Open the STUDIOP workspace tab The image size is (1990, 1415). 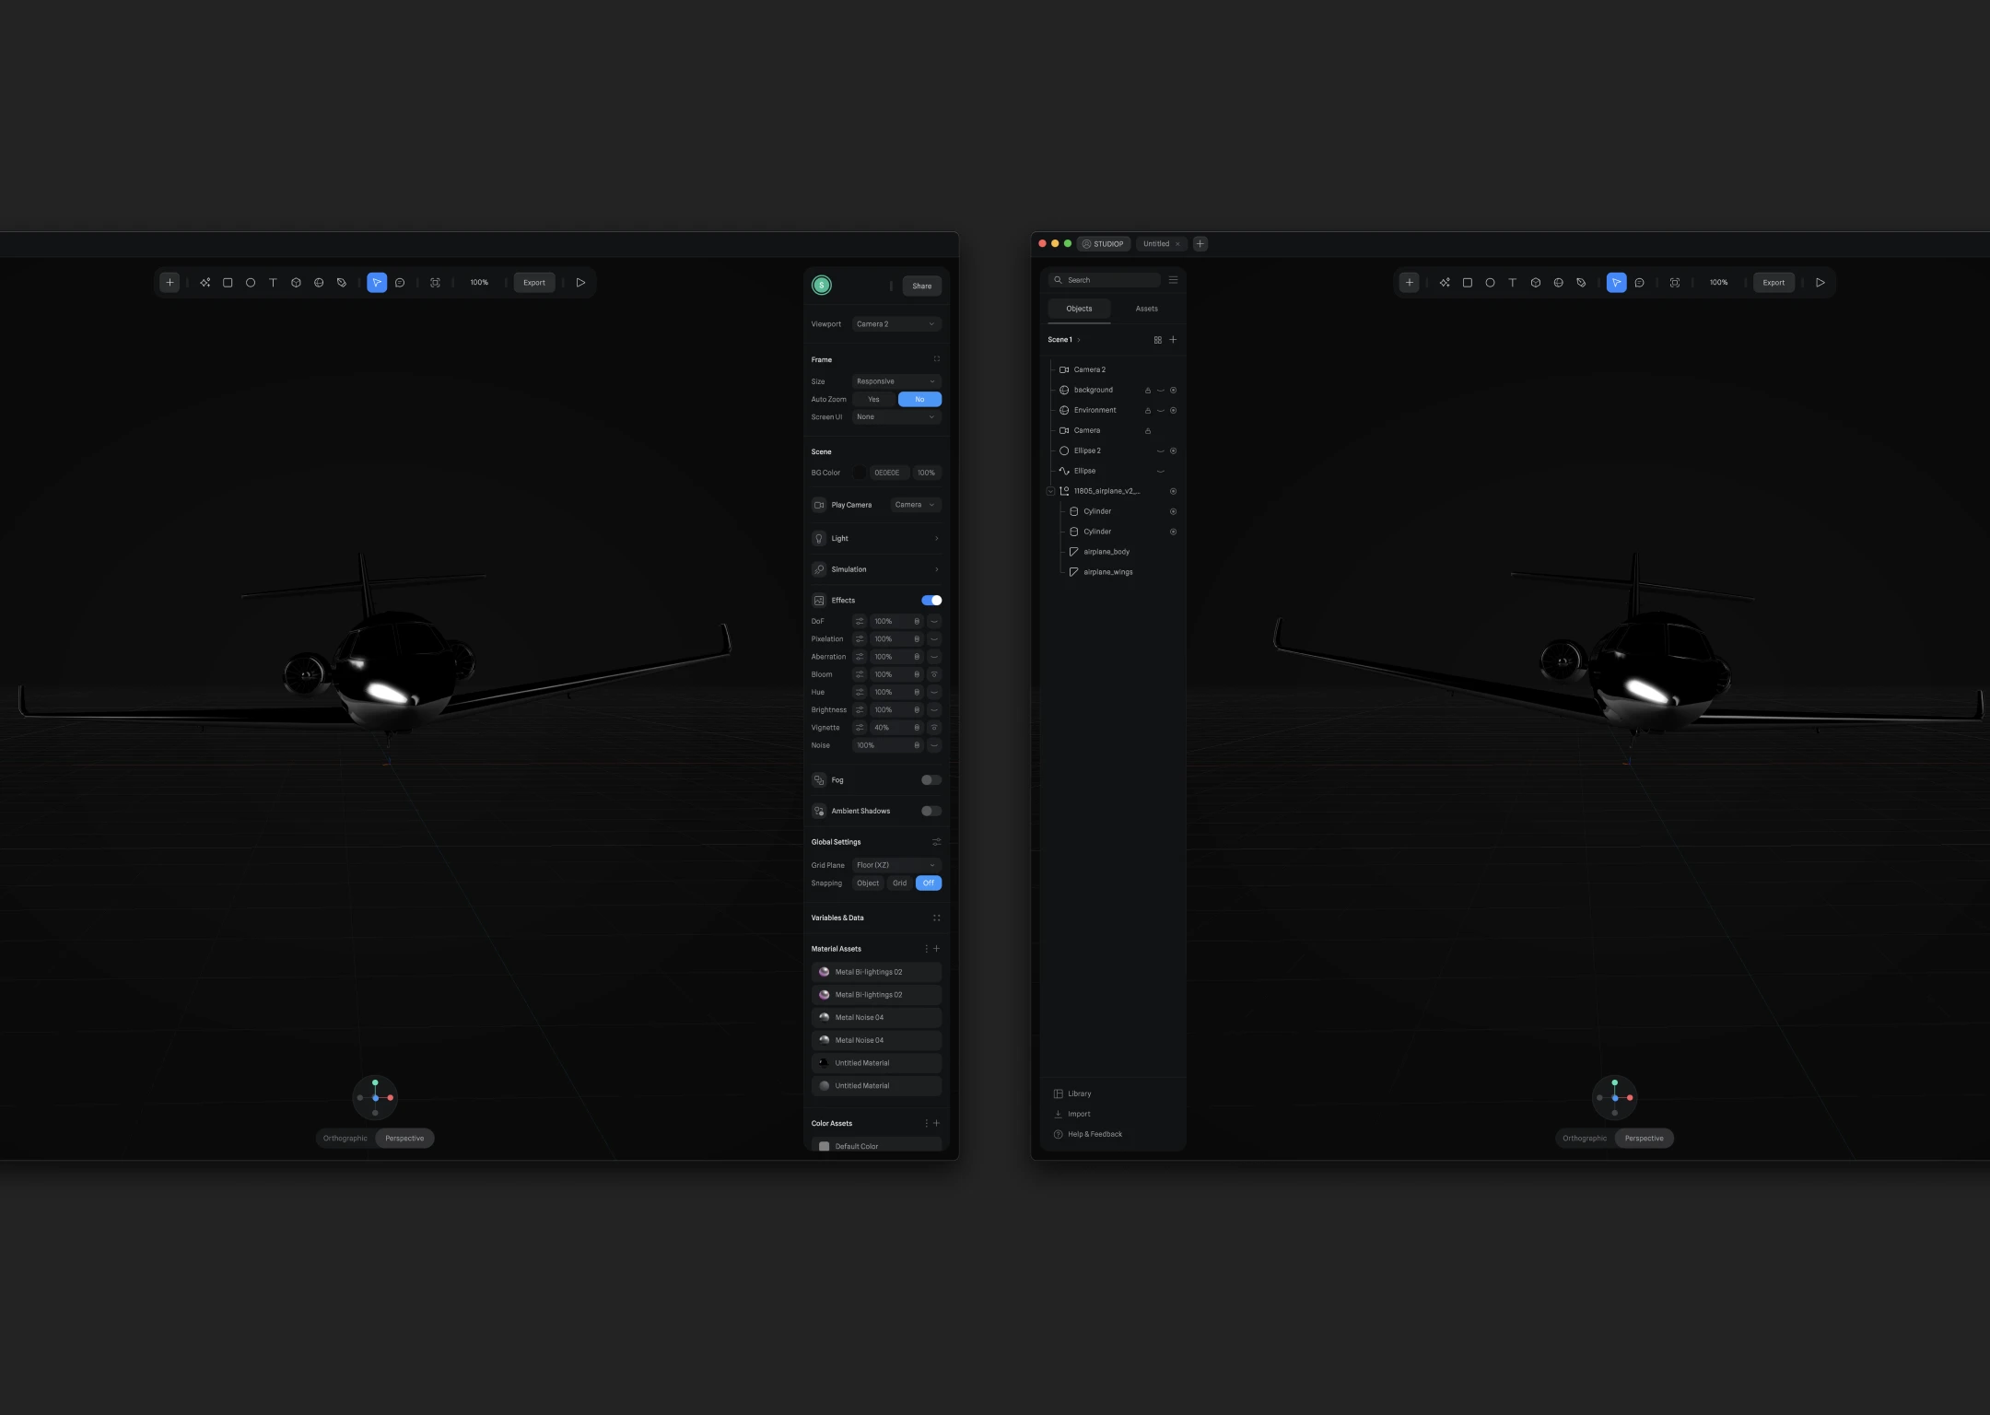coord(1103,244)
